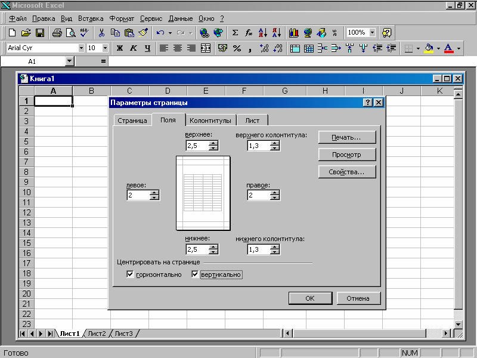Center text with the center alignment icon
Screen dimensions: 477x358
click(178, 48)
